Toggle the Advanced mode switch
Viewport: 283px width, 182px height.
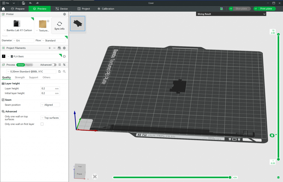pyautogui.click(x=54, y=65)
